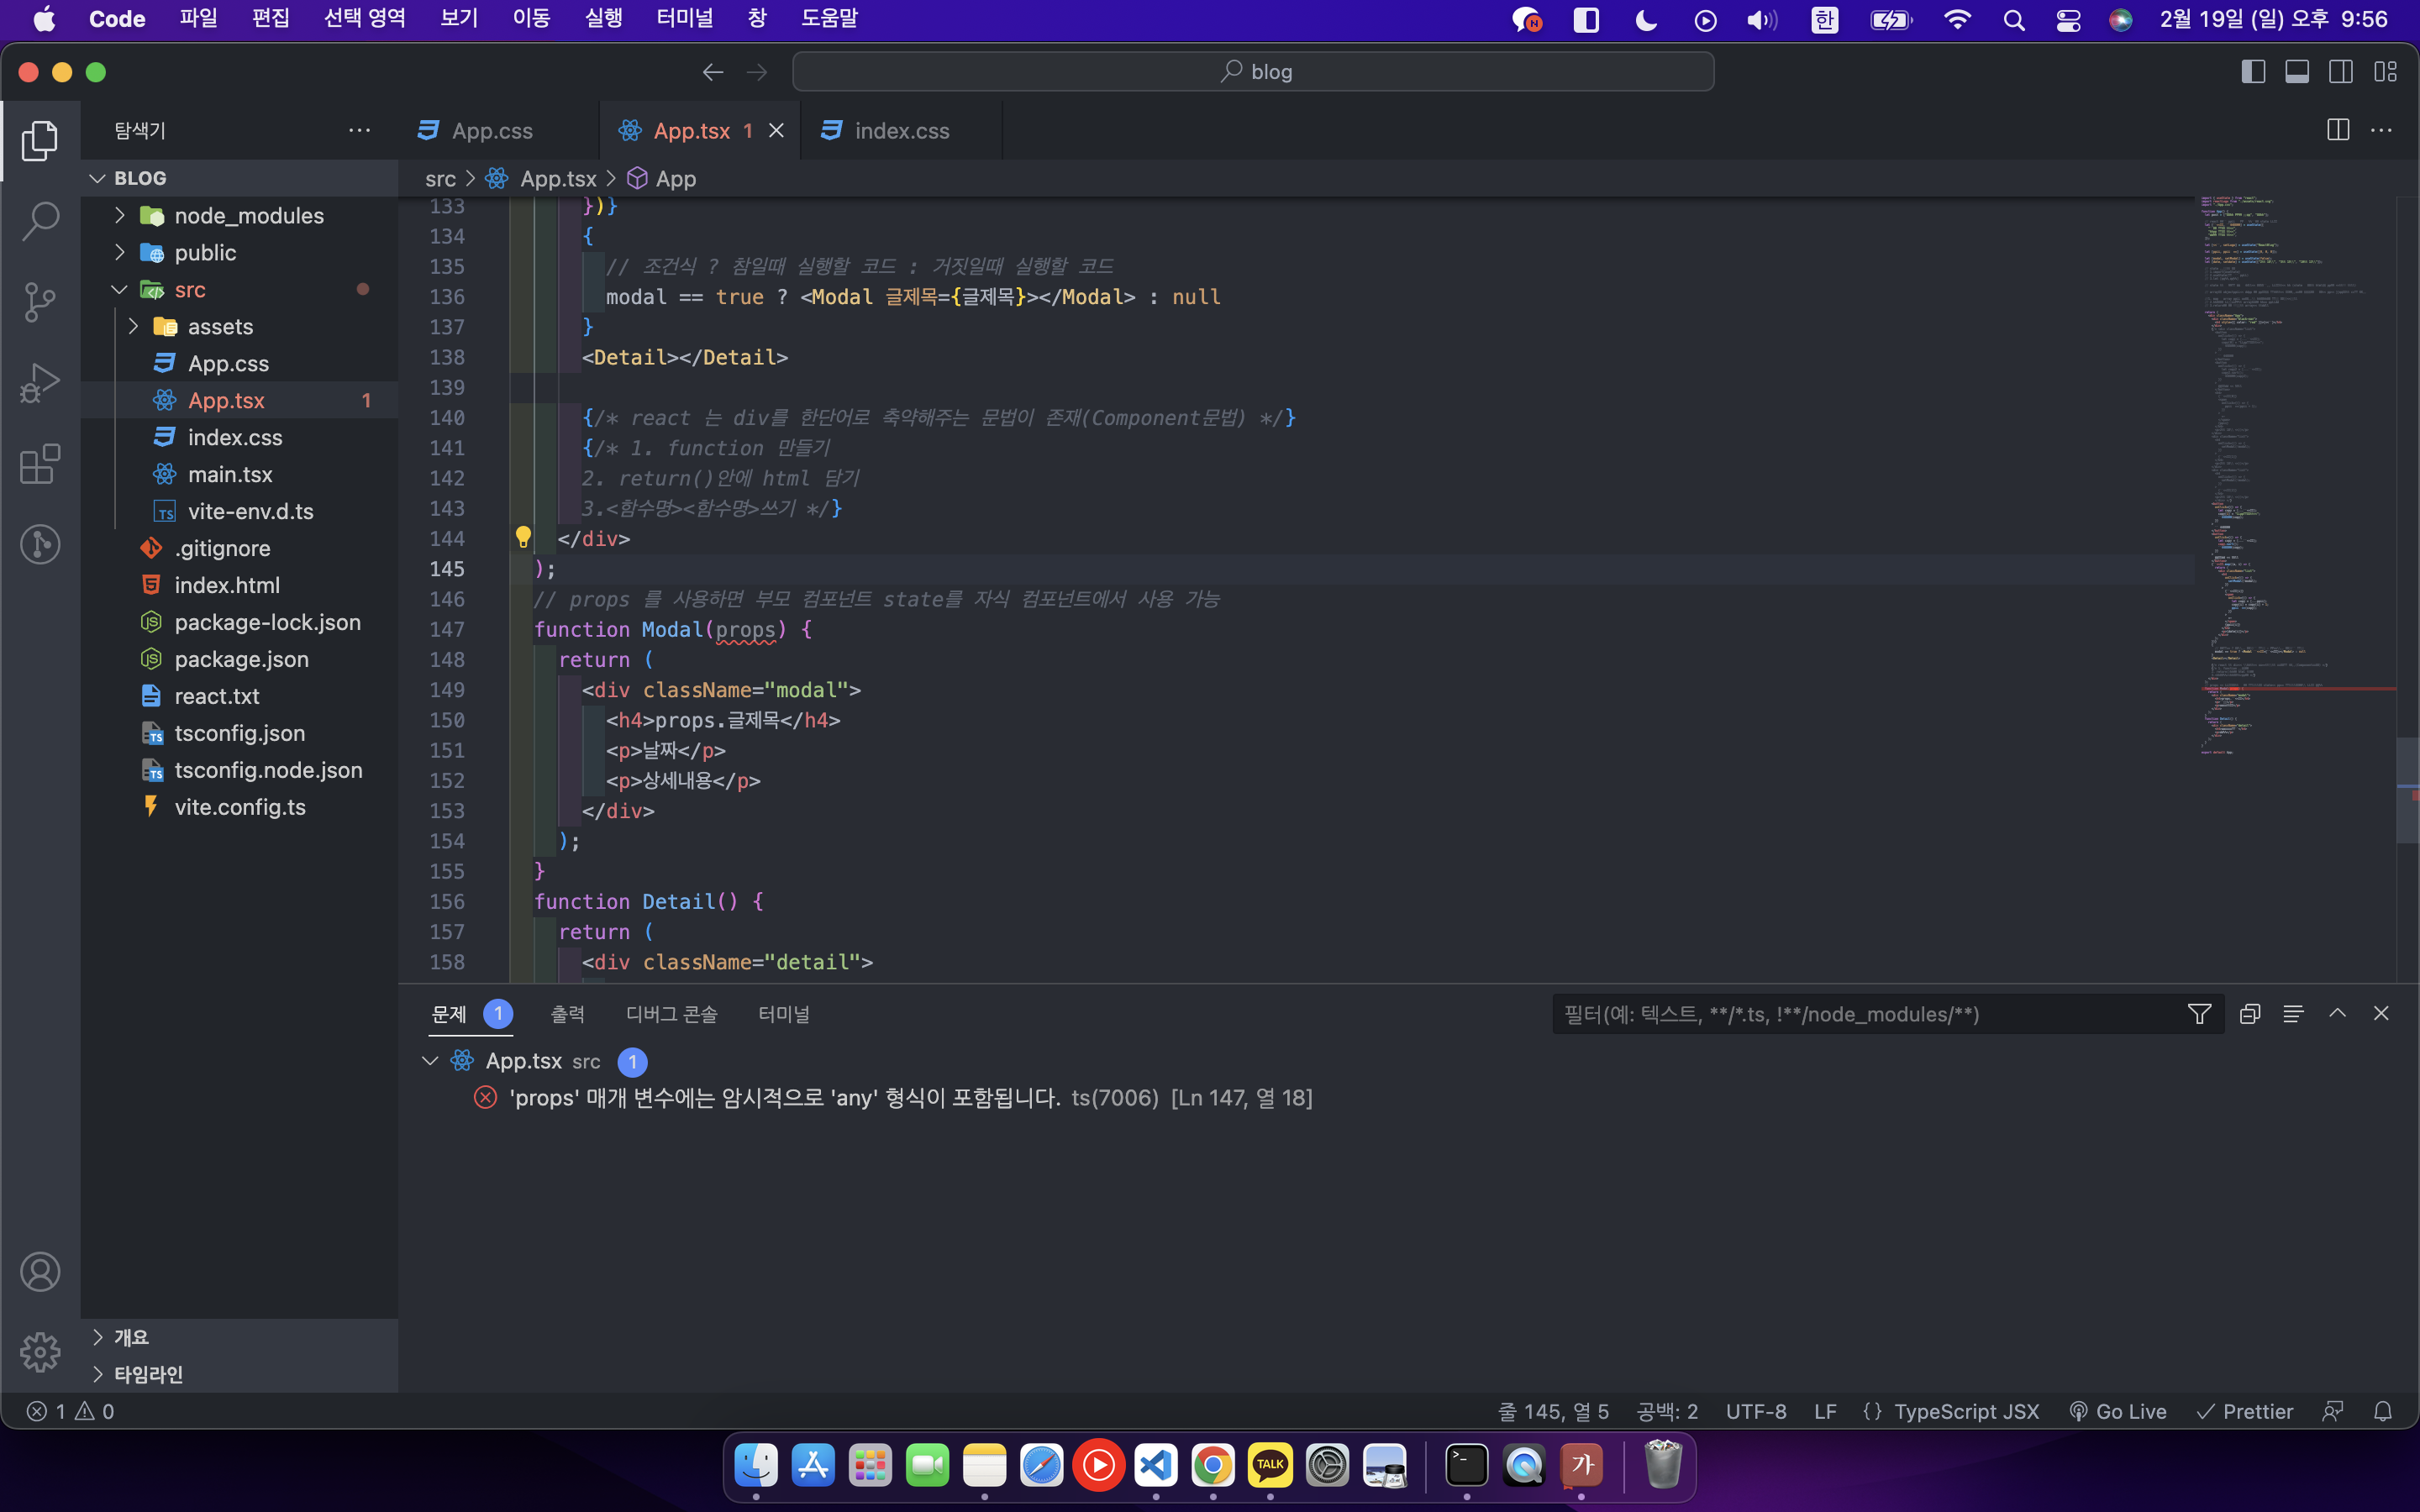2420x1512 pixels.
Task: Toggle Do Not Disturb moon icon
Action: coord(1646,19)
